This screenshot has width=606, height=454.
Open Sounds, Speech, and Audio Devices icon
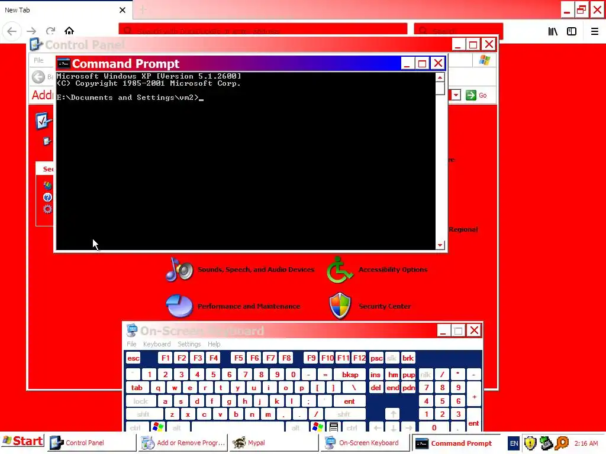tap(180, 269)
